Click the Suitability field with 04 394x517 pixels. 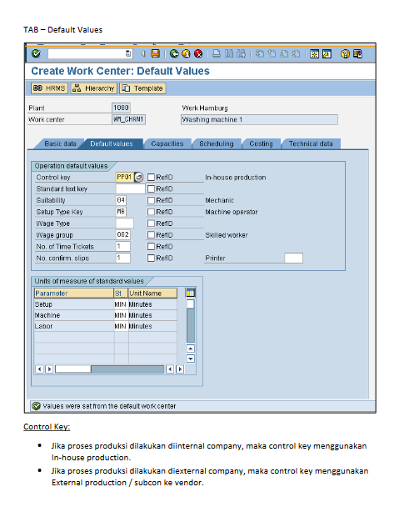[121, 200]
